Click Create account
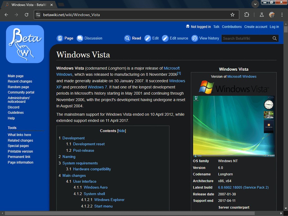The height and width of the screenshot is (216, 288). point(256,27)
